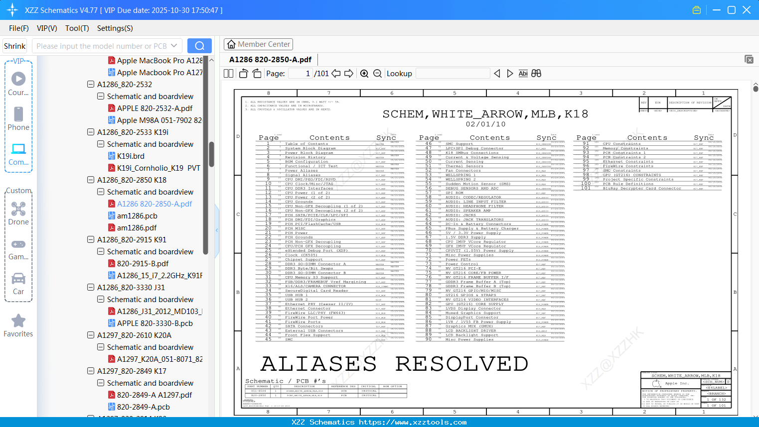Click the Abi text toolbar icon
Viewport: 759px width, 427px height.
click(x=523, y=74)
